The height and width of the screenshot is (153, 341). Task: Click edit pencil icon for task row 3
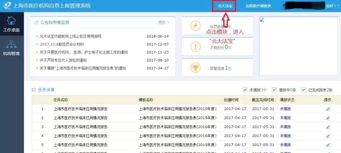coord(328,127)
